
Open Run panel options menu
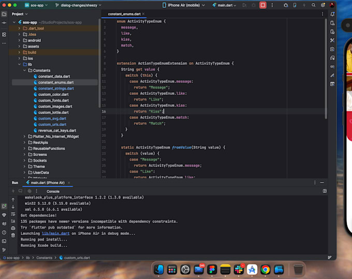tap(315, 183)
